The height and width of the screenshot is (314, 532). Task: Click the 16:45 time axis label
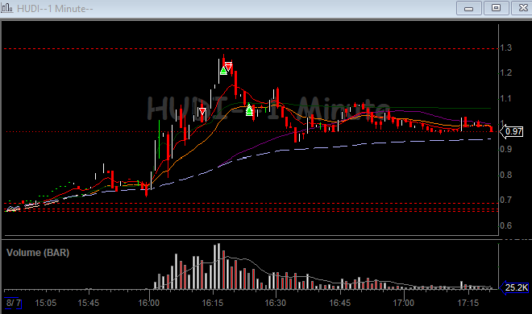pos(339,303)
